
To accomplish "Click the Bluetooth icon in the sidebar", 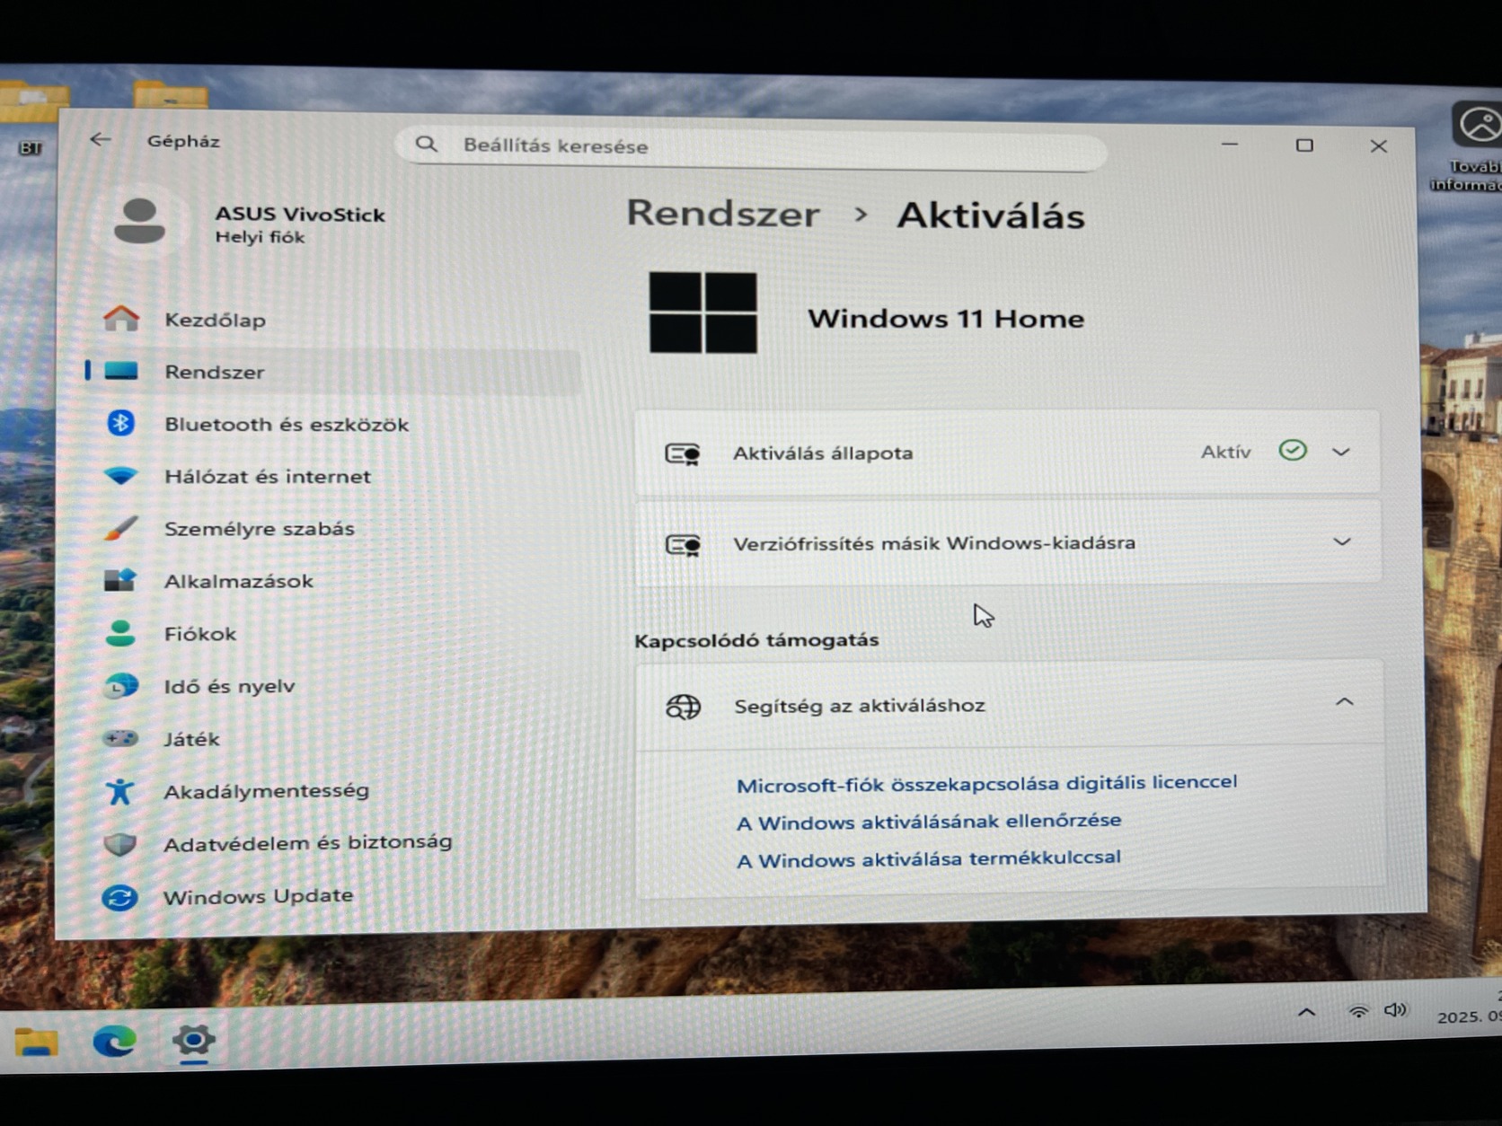I will tap(120, 423).
